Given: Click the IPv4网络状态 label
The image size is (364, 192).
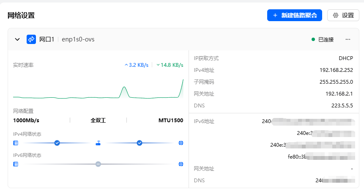Looking at the screenshot, I should (x=27, y=134).
